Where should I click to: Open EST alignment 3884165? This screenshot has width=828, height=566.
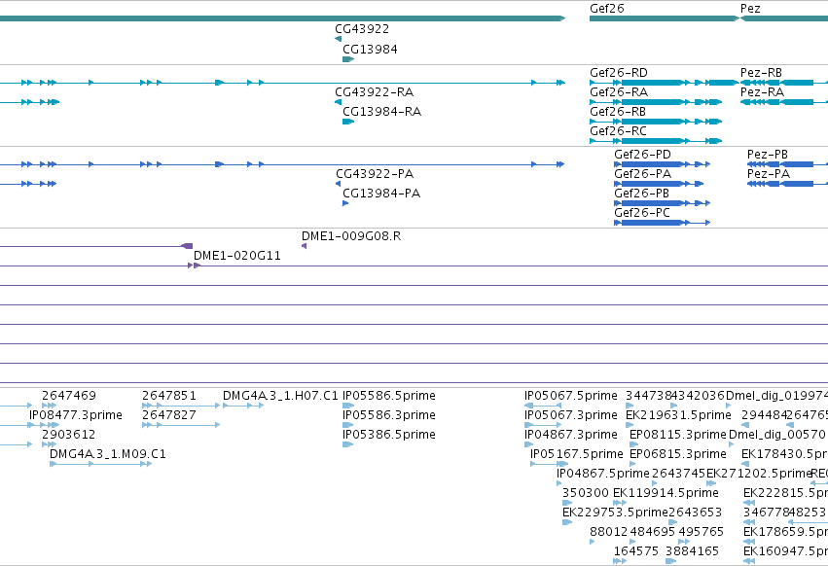coord(670,561)
